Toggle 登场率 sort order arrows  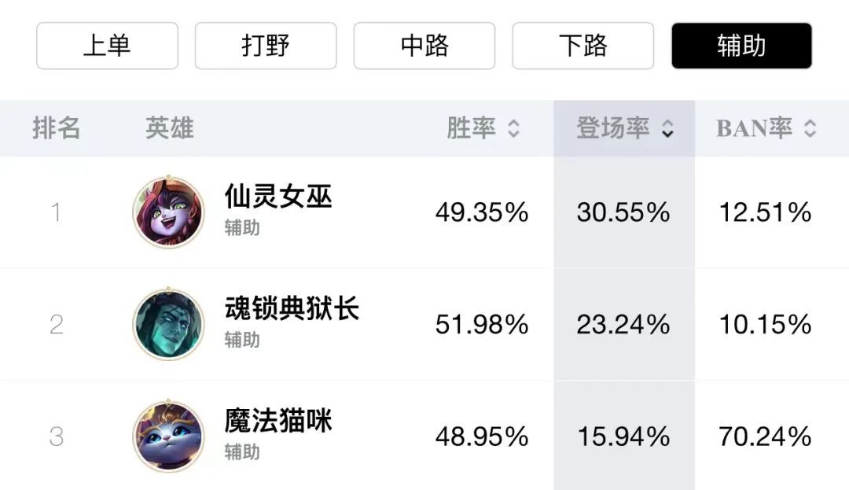point(667,128)
